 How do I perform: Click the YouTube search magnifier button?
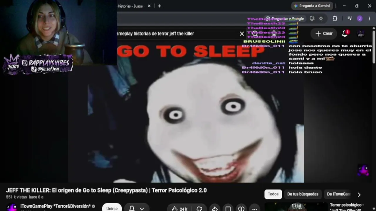point(255,34)
